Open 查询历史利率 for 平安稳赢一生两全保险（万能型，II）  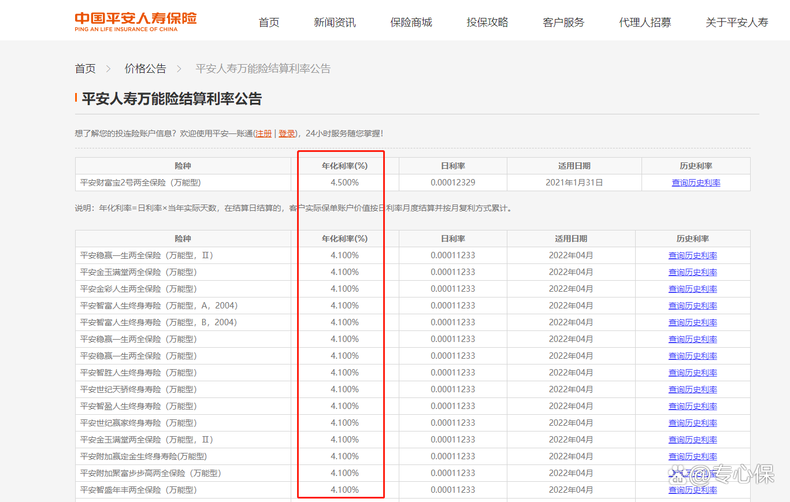click(x=692, y=255)
